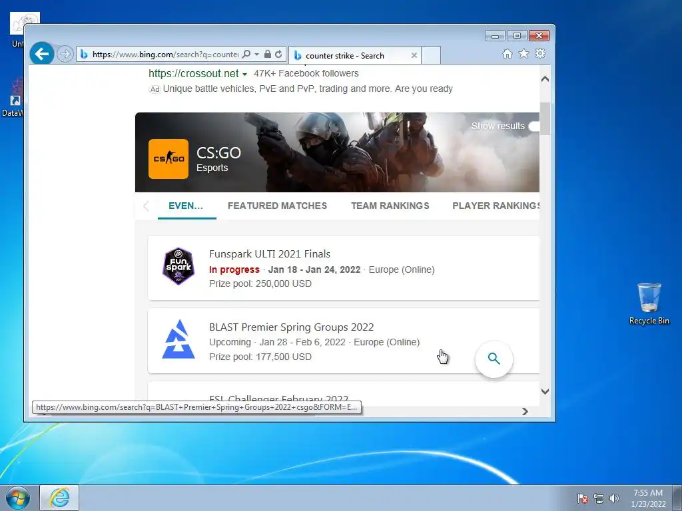This screenshot has width=682, height=511.
Task: Click the horizontal scrollbar right arrow
Action: click(525, 411)
